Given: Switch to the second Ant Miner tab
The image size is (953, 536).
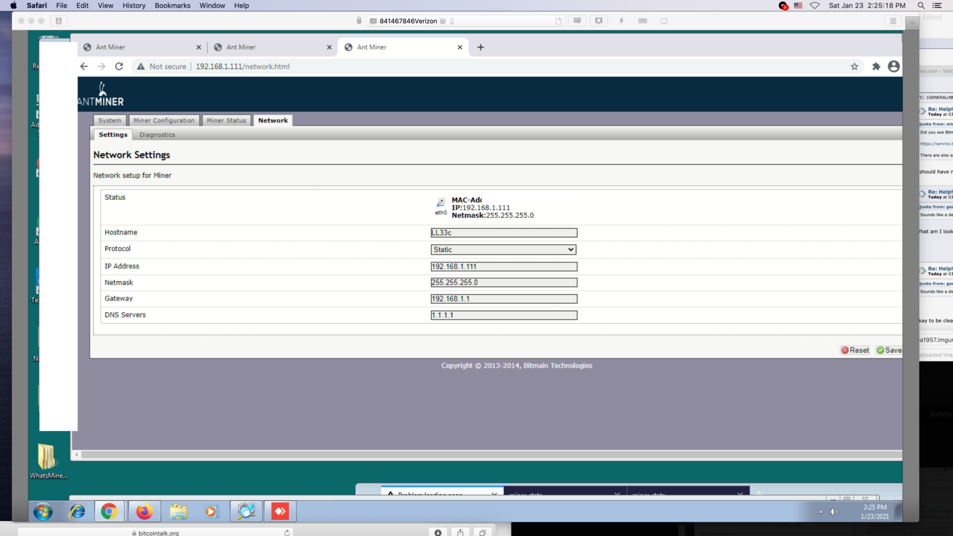Looking at the screenshot, I should pyautogui.click(x=272, y=47).
